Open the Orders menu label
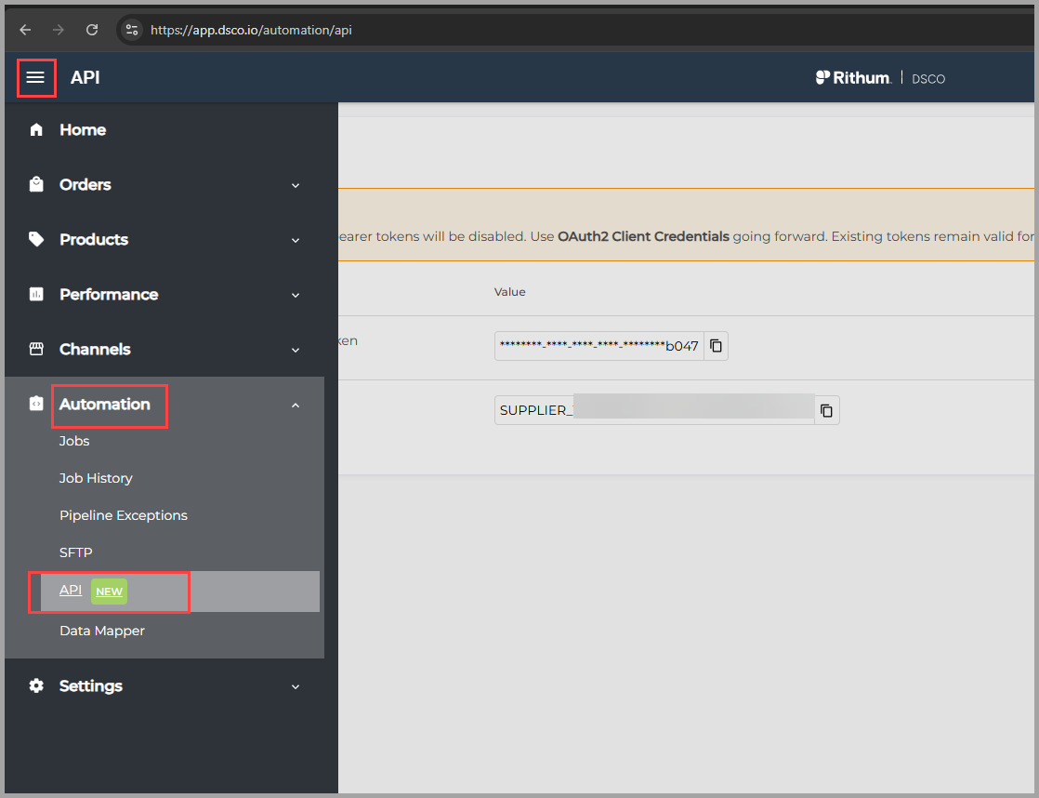The image size is (1039, 798). point(85,184)
